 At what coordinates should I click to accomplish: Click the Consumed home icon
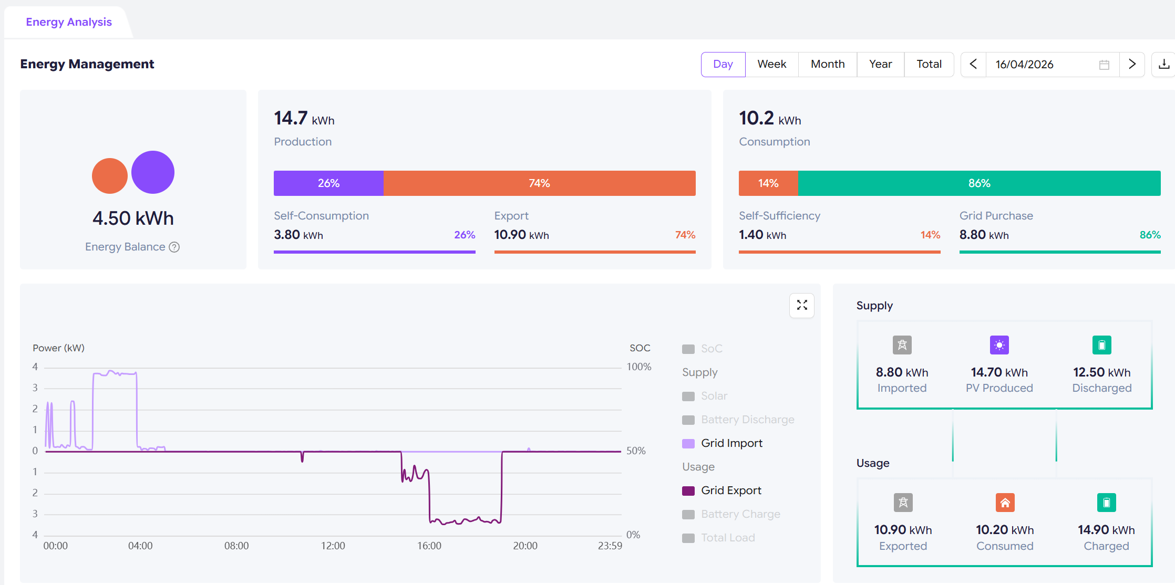[x=1005, y=503]
